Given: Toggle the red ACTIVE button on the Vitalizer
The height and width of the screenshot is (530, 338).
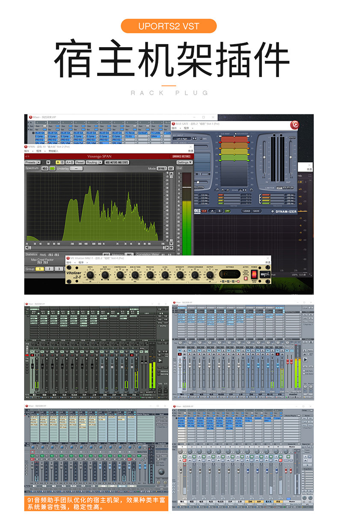Looking at the screenshot, I should [246, 278].
